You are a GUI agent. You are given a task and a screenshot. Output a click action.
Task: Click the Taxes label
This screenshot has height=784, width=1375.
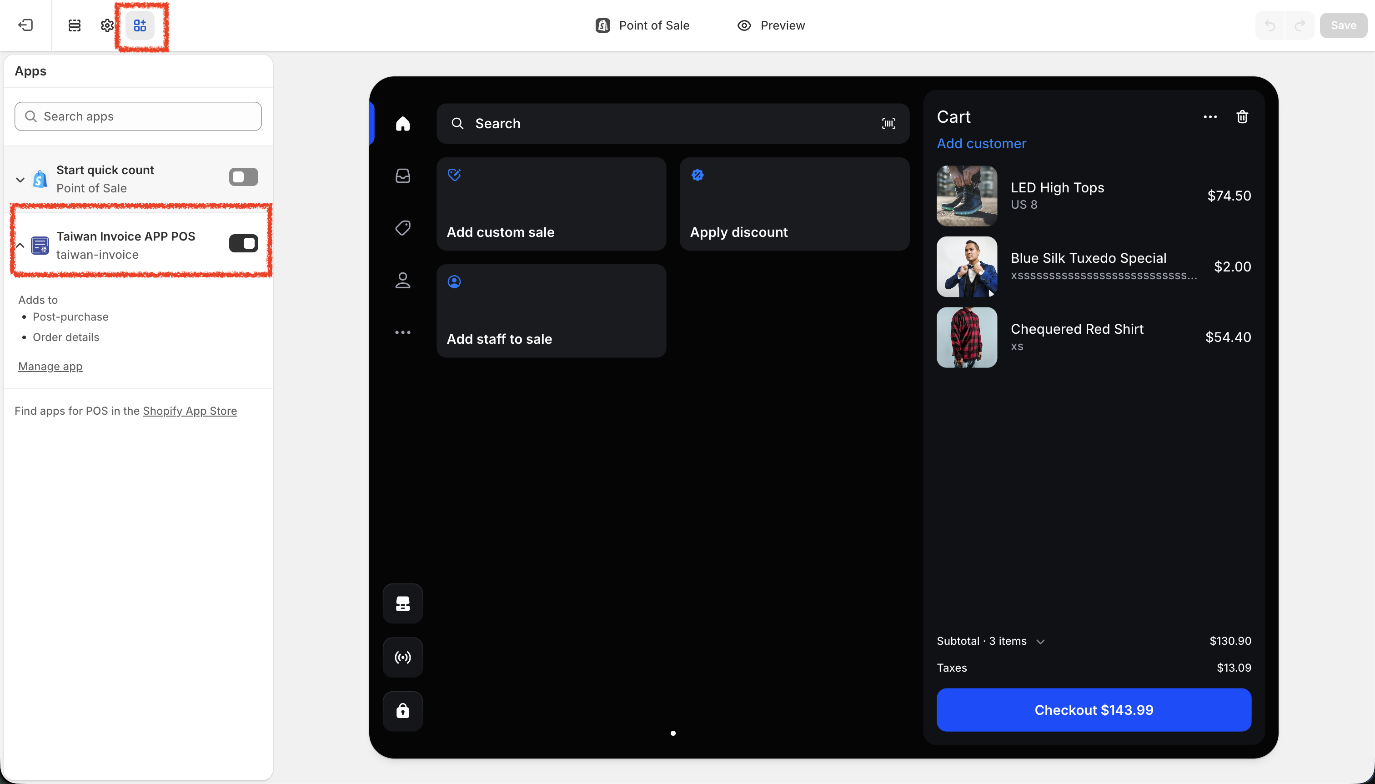click(951, 668)
